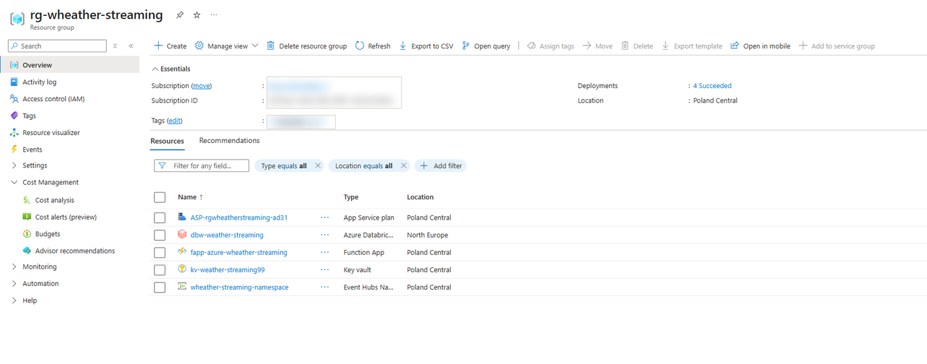Viewport: 927px width, 364px height.
Task: Click the App Service plan resource icon
Action: click(182, 217)
